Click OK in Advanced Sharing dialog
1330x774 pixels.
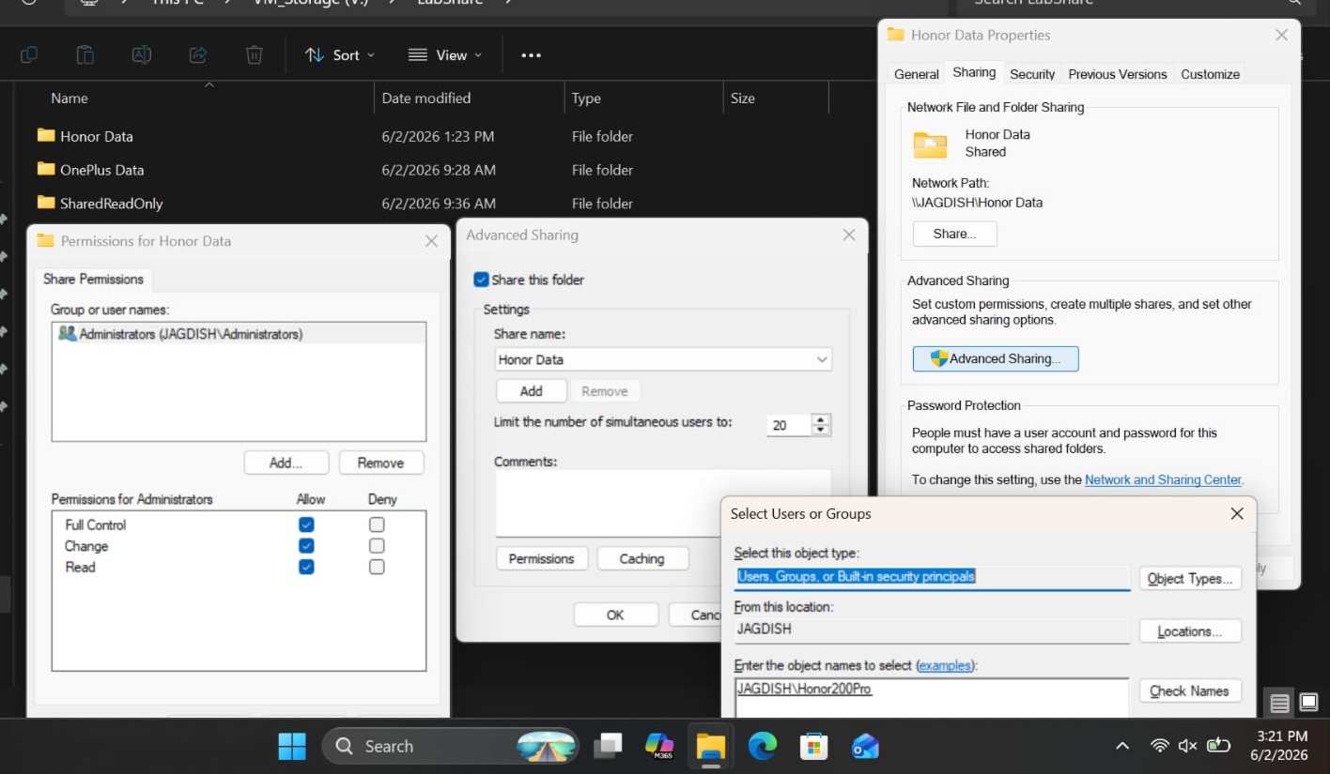pos(615,615)
